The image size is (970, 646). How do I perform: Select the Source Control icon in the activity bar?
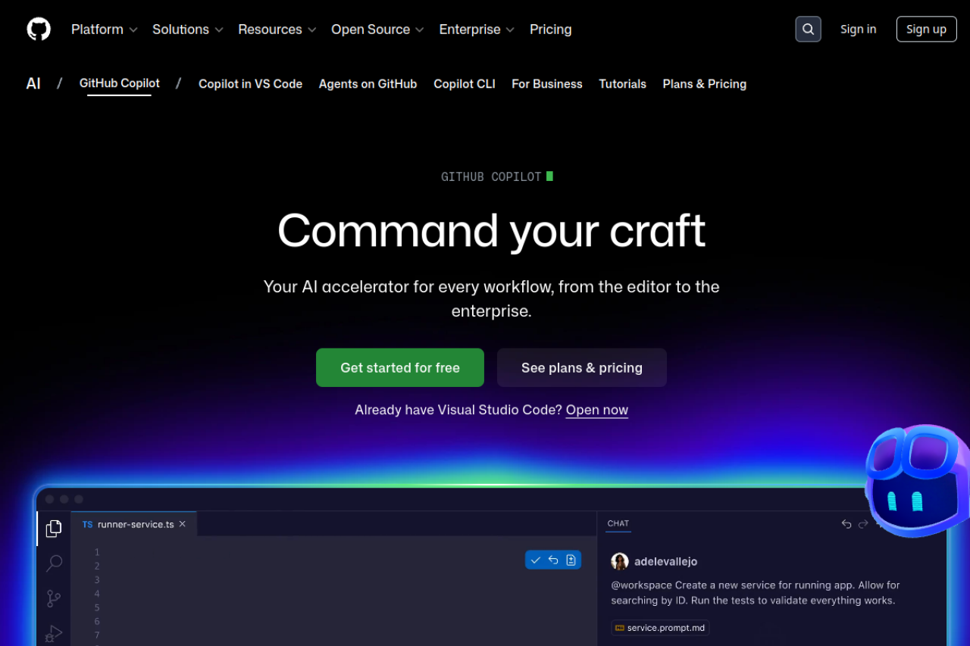53,598
